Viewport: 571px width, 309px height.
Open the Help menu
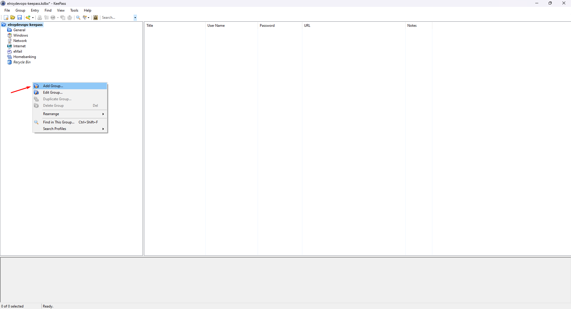(x=87, y=10)
